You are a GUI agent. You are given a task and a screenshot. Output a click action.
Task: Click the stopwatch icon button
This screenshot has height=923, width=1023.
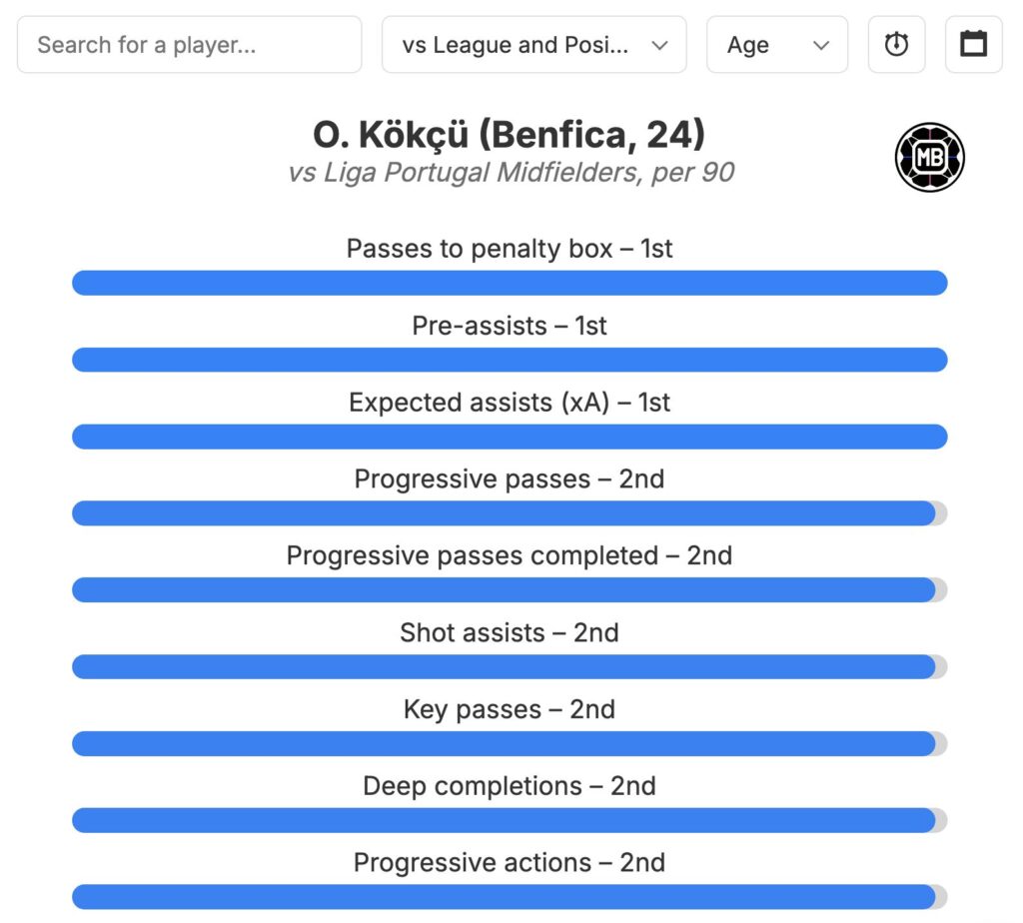896,45
